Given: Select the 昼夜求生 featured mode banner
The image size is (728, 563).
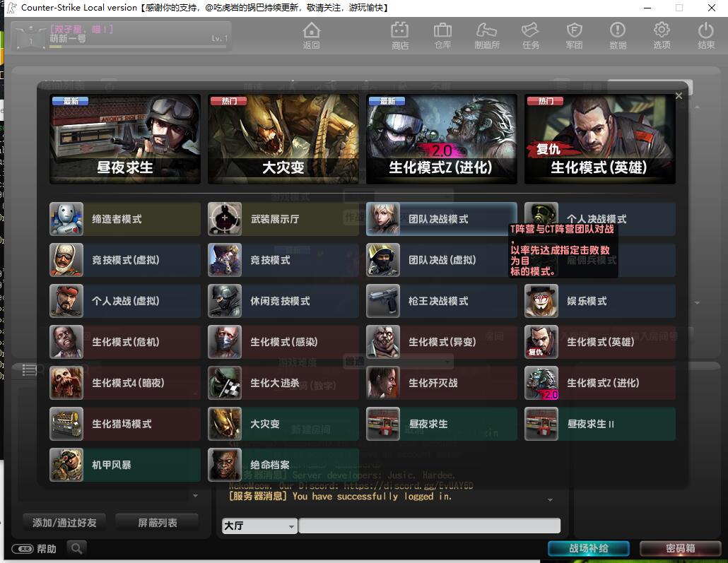Looking at the screenshot, I should pos(125,139).
